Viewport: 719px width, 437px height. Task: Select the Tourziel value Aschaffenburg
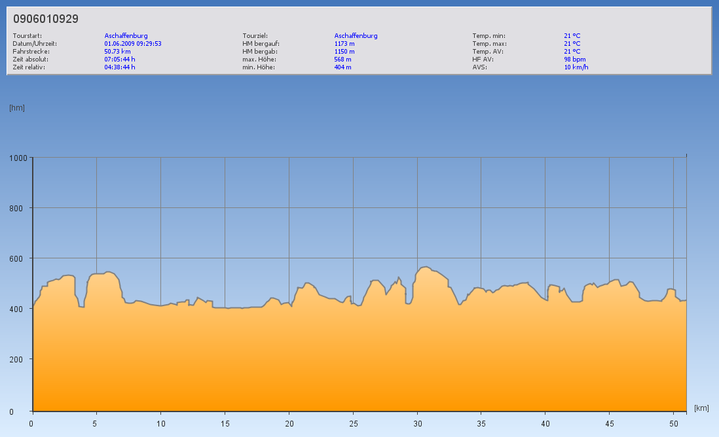coord(356,36)
